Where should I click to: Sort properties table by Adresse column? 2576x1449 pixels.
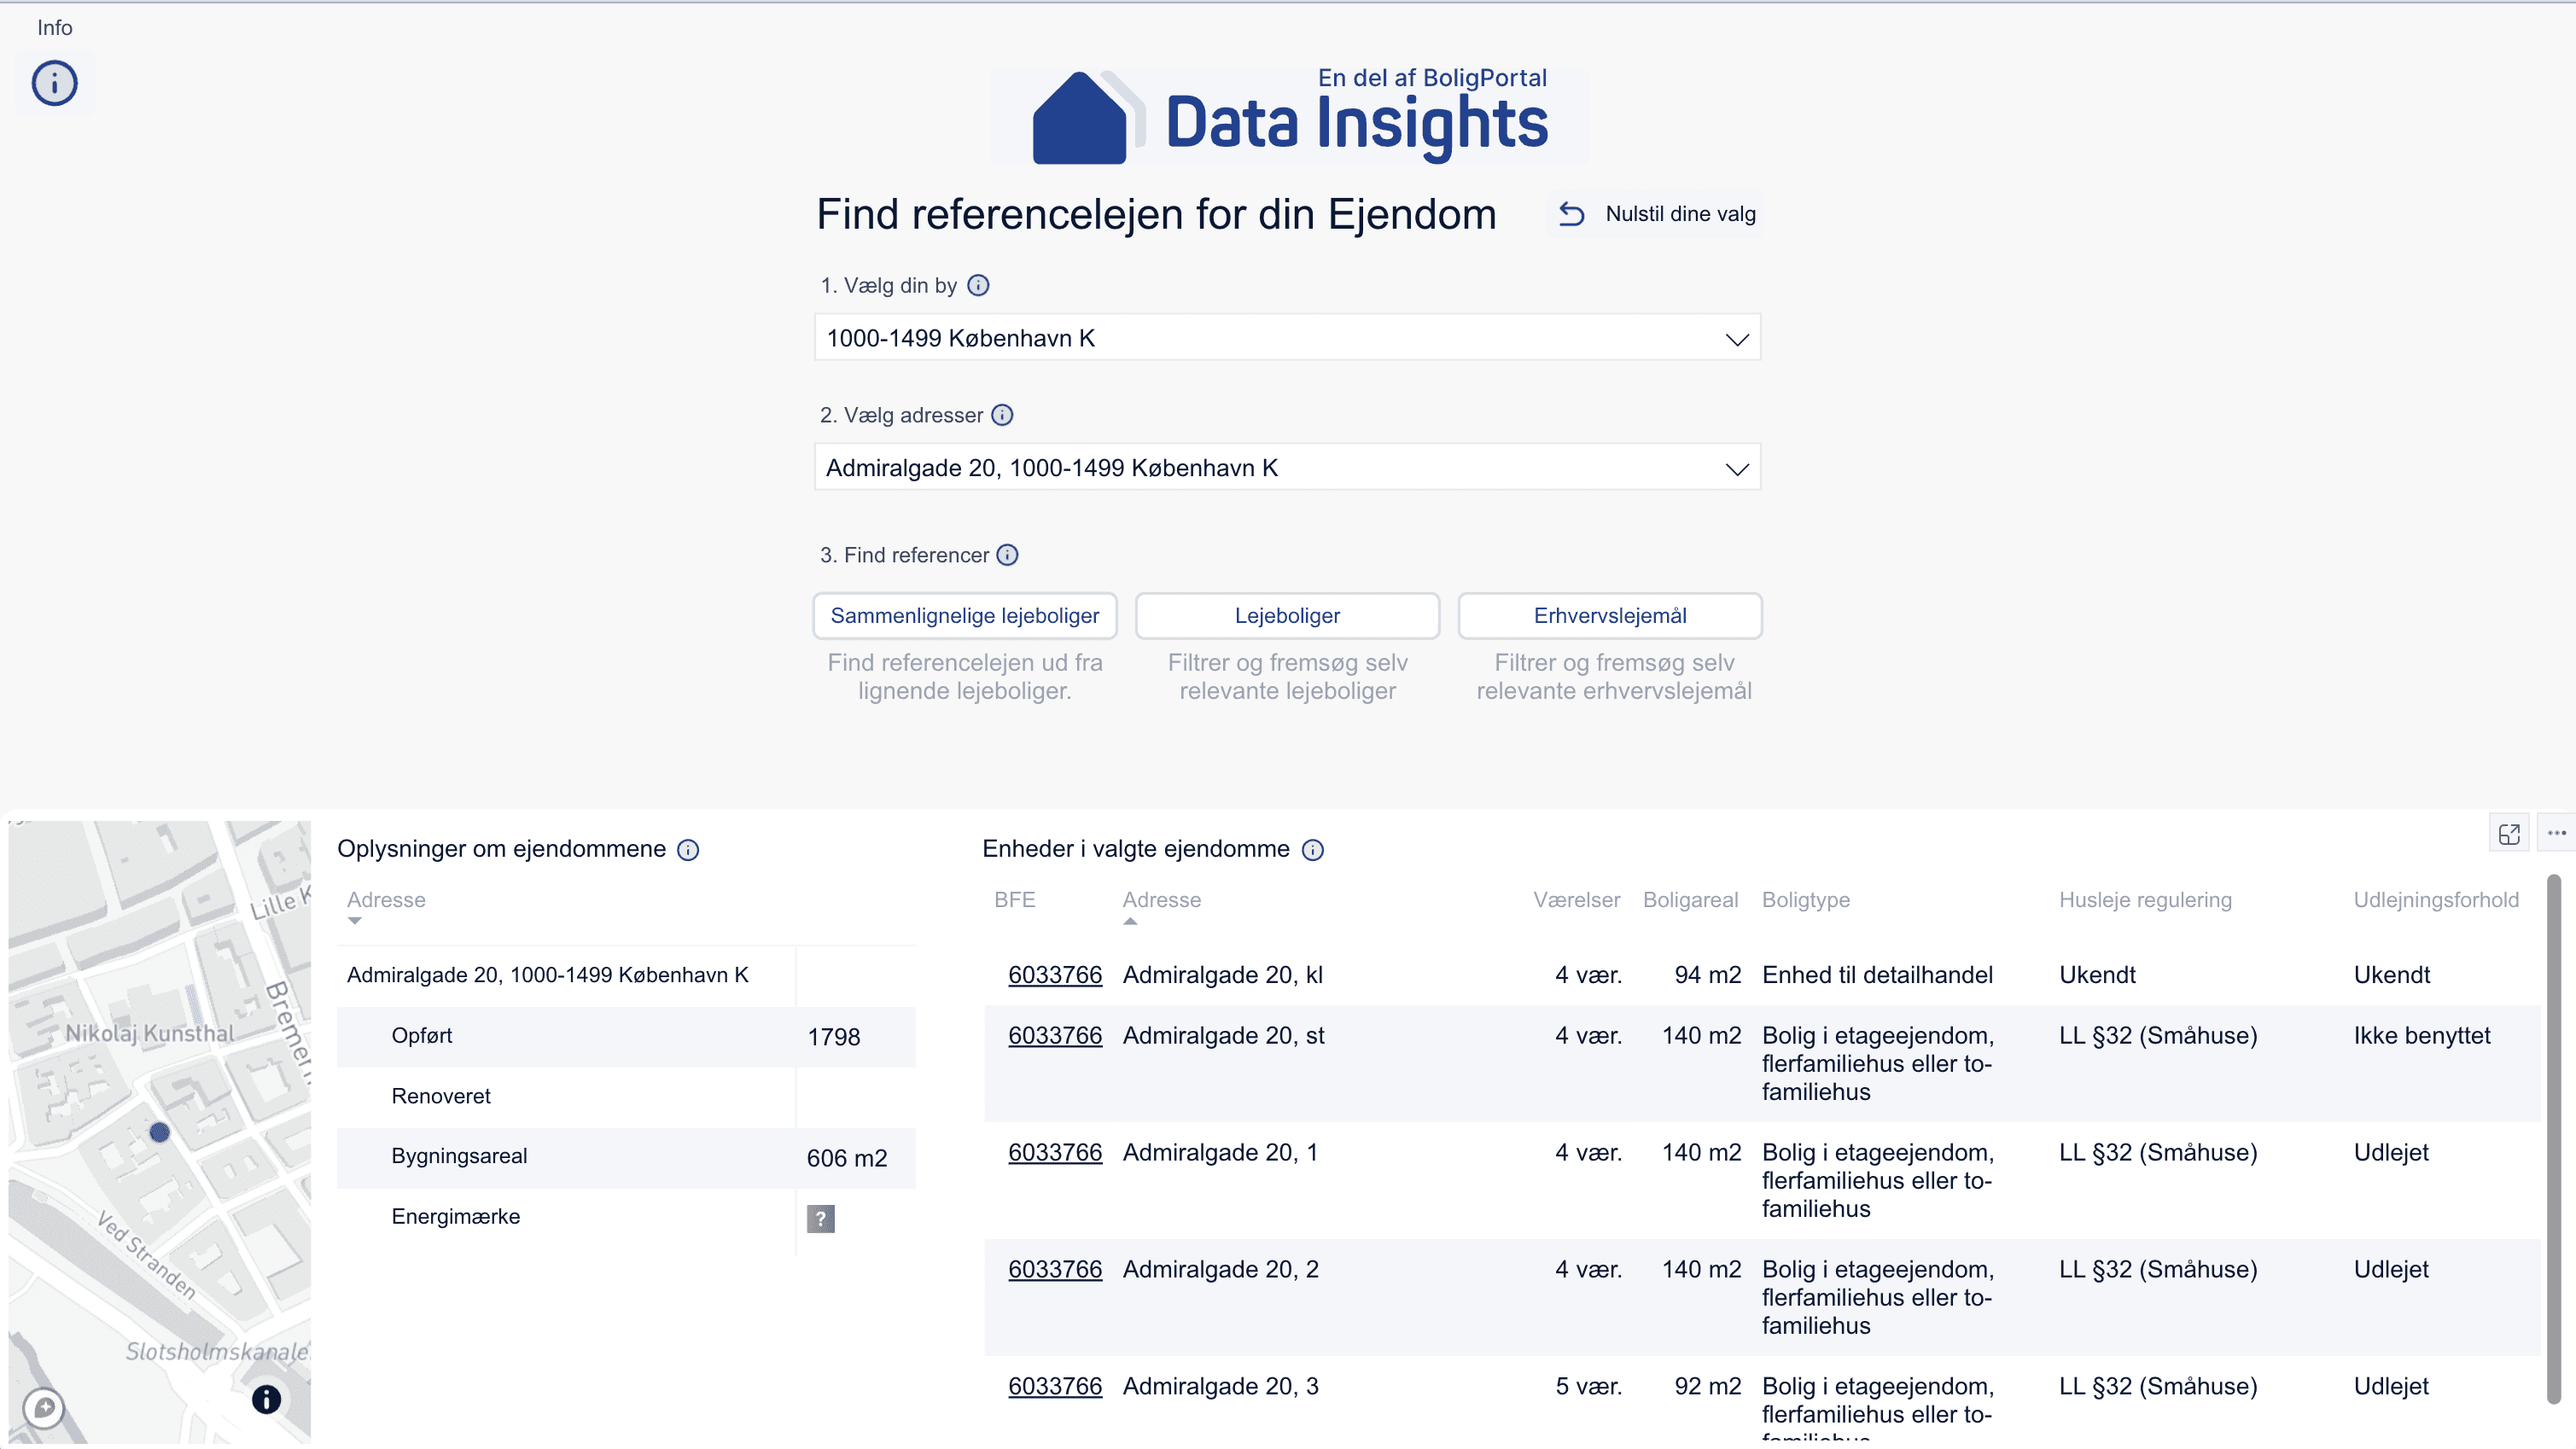[x=386, y=900]
